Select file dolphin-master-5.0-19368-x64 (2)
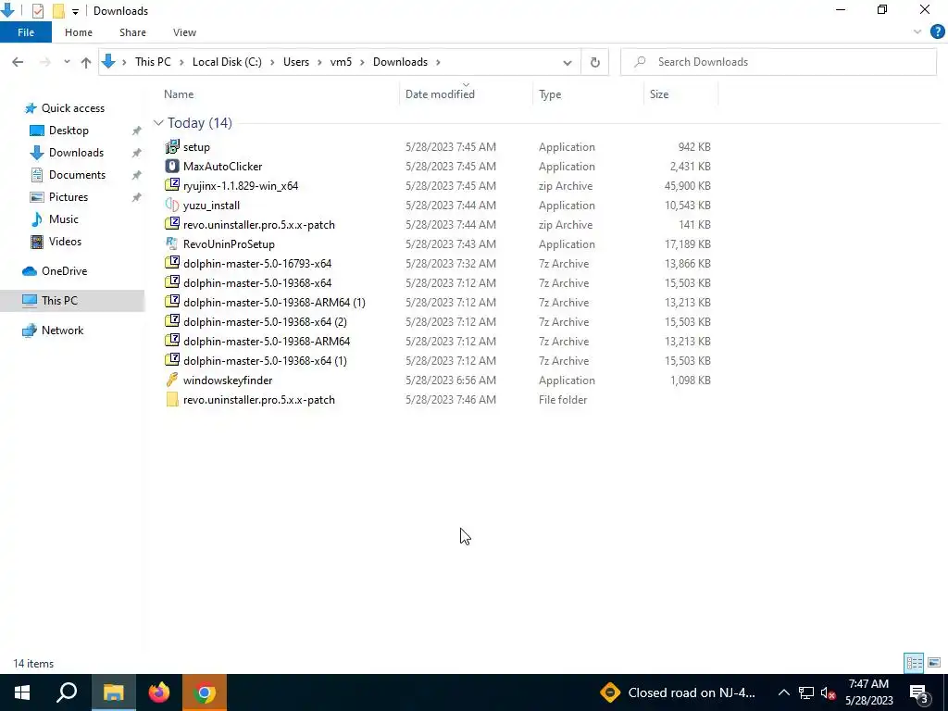948x711 pixels. coord(265,321)
